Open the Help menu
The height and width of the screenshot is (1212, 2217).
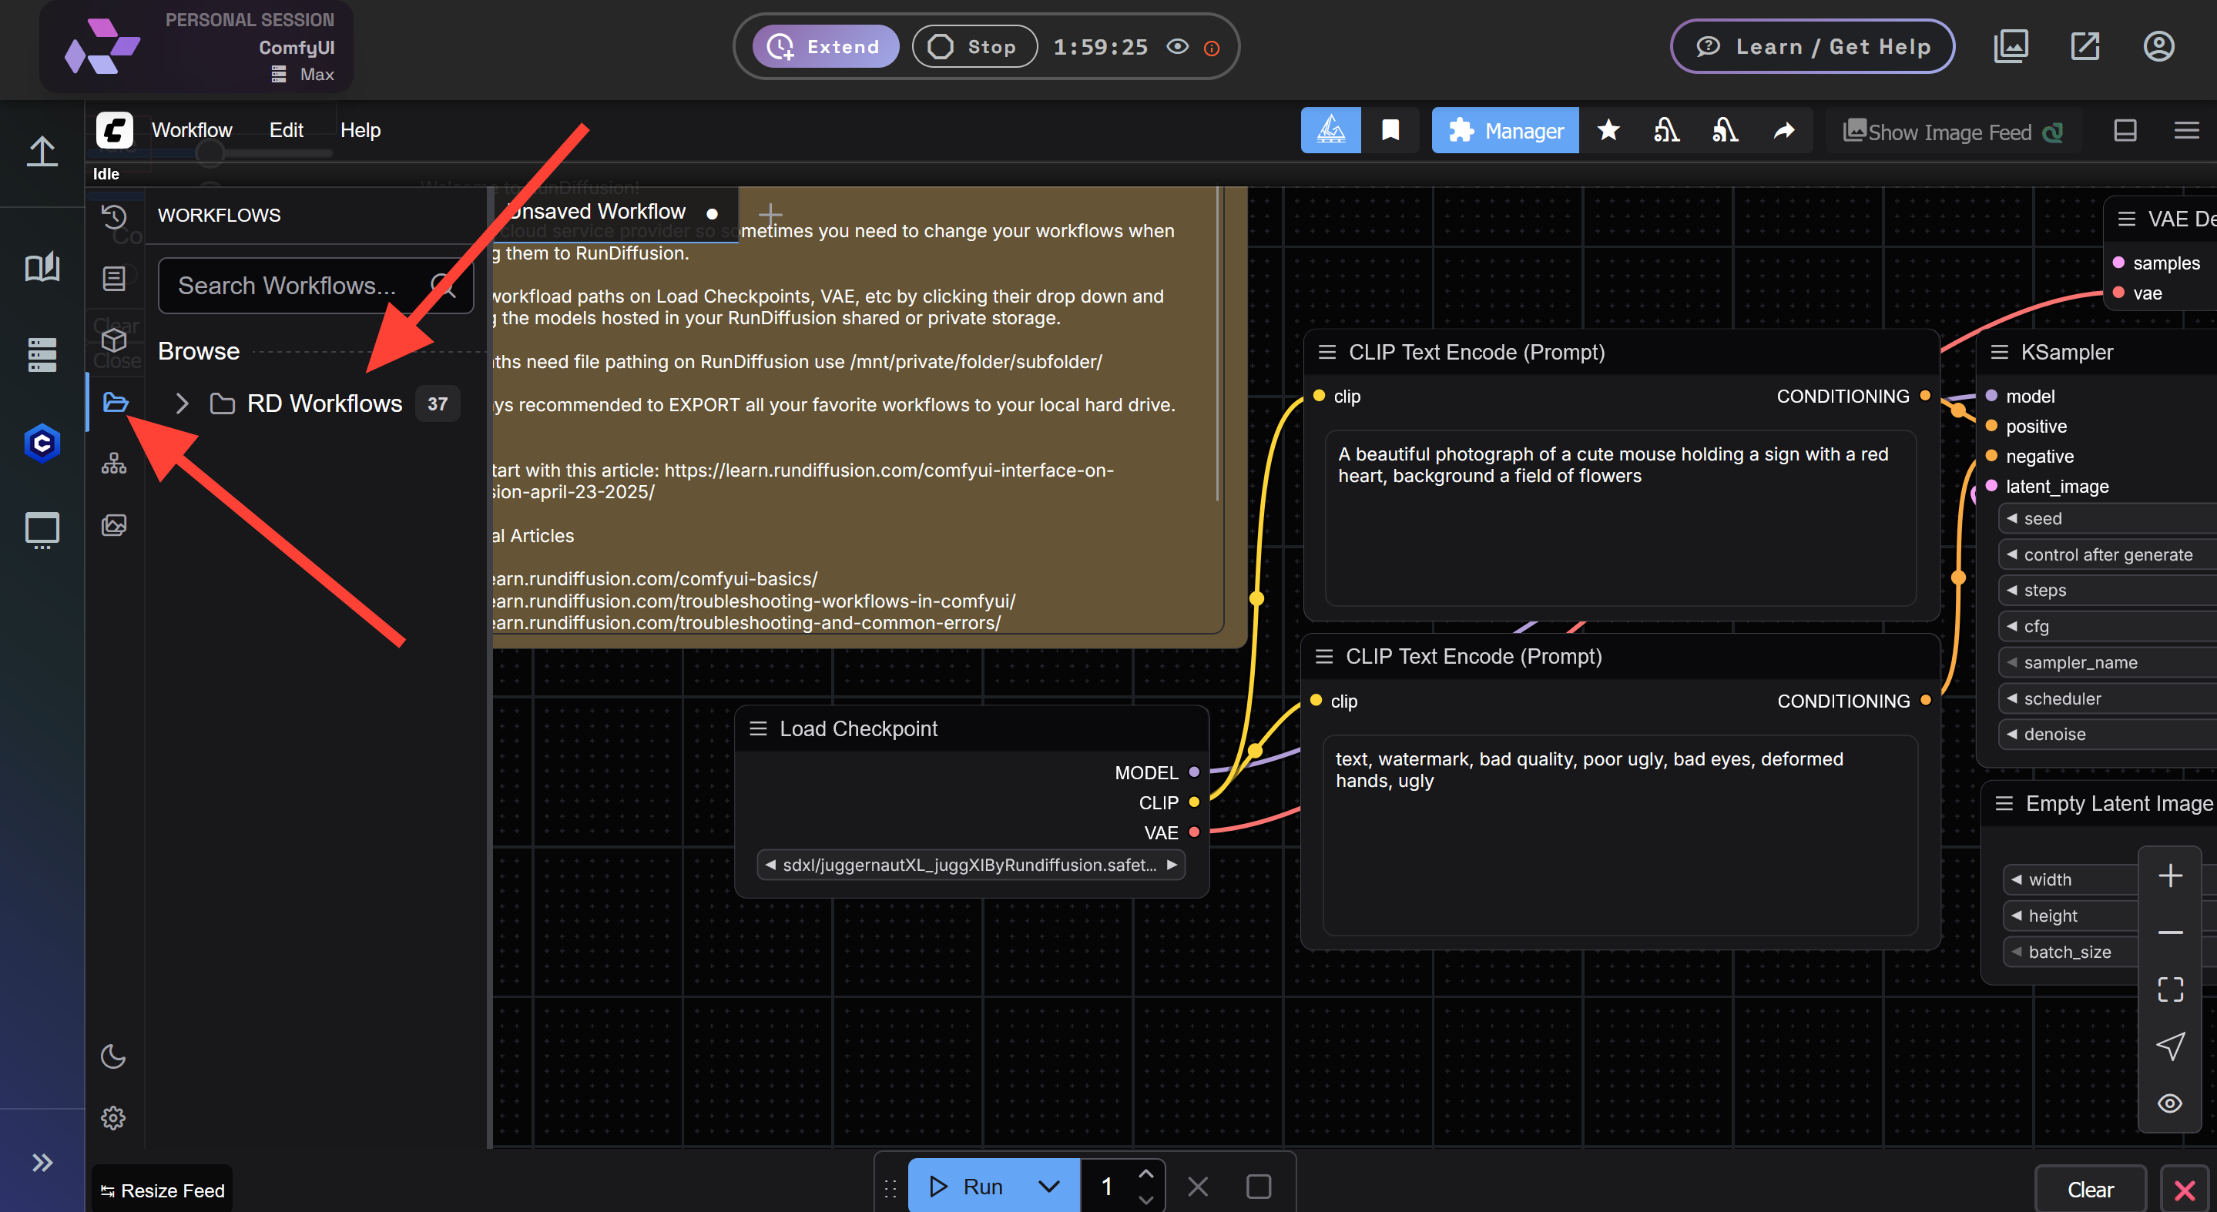point(360,130)
